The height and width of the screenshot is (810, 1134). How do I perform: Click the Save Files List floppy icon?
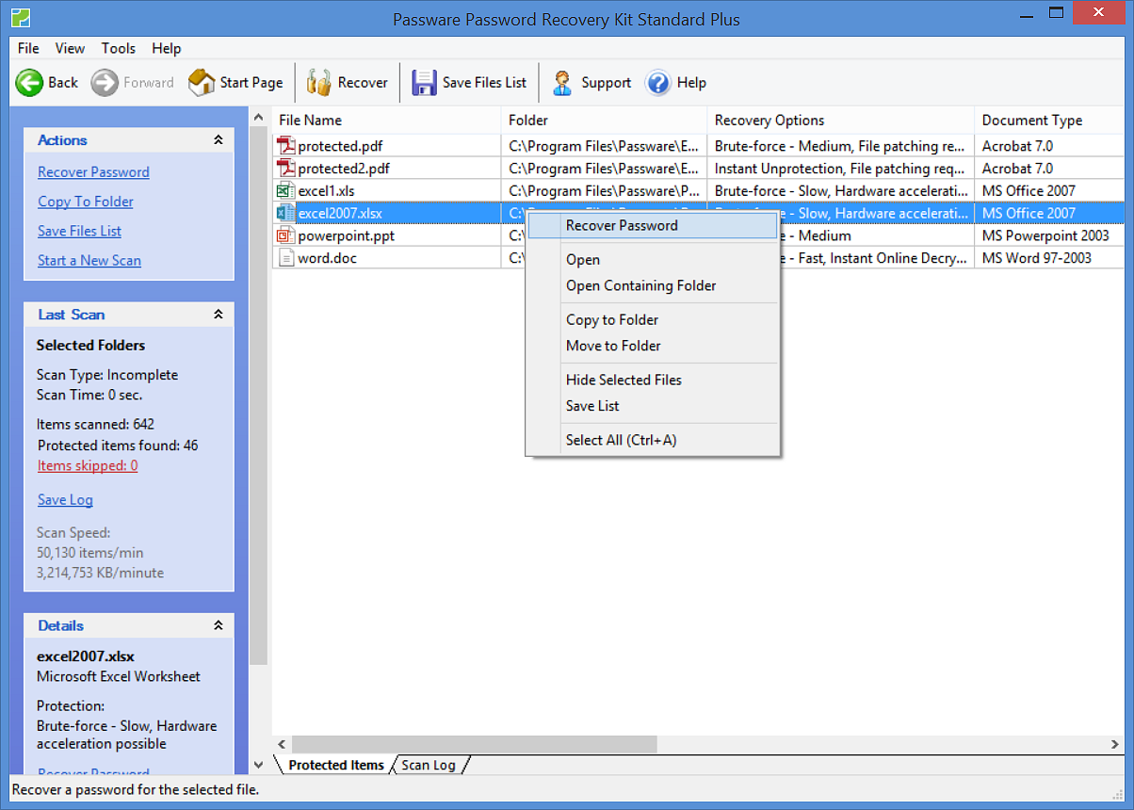pos(424,83)
